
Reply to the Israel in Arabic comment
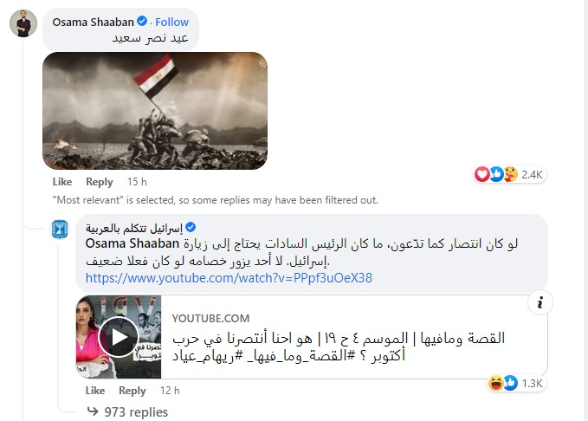132,391
